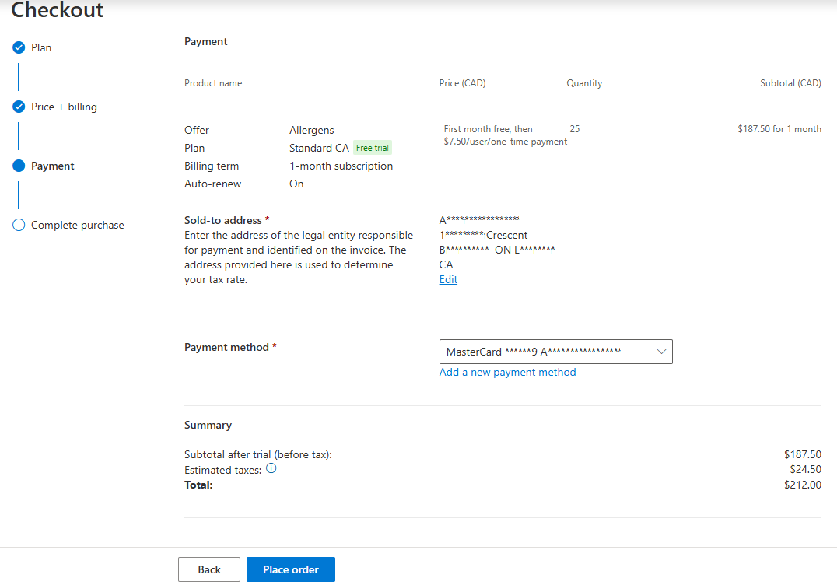Open the MasterCard payment method dropdown
Screen dimensions: 837x585
pyautogui.click(x=545, y=352)
